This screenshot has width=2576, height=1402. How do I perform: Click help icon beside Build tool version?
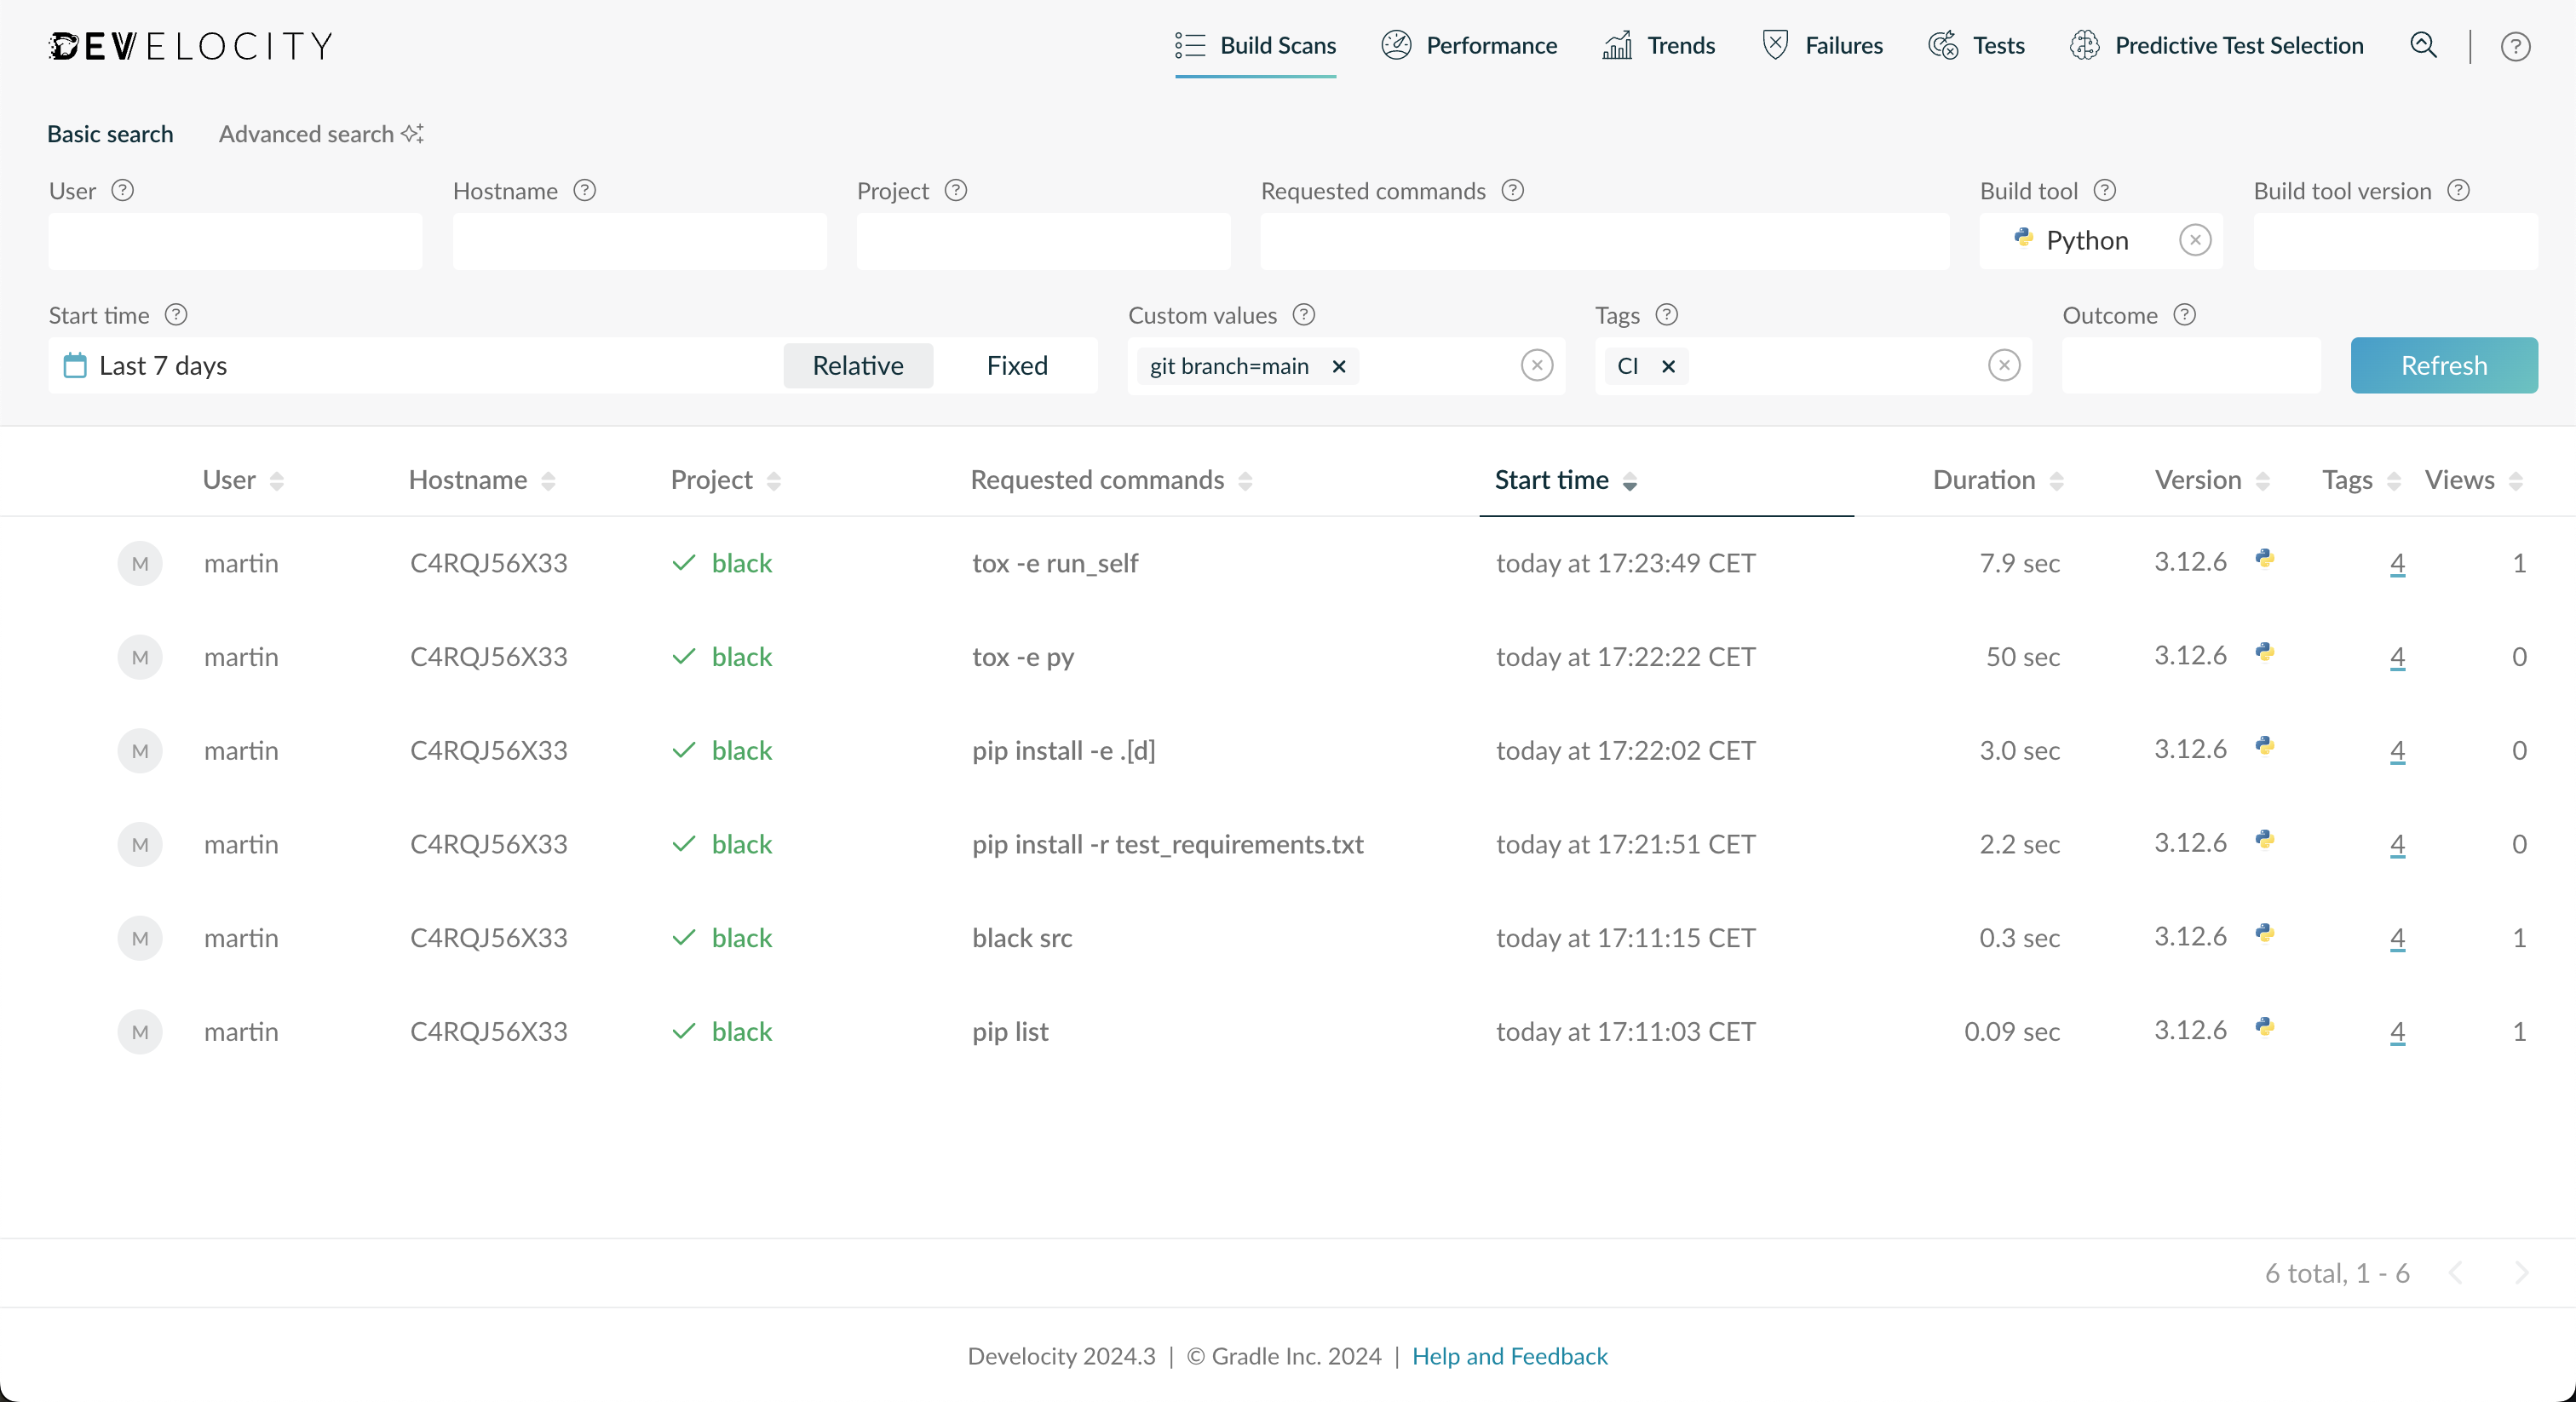2458,190
